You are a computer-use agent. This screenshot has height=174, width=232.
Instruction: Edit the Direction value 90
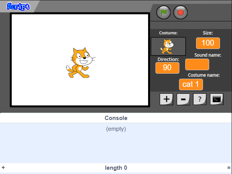[167, 68]
